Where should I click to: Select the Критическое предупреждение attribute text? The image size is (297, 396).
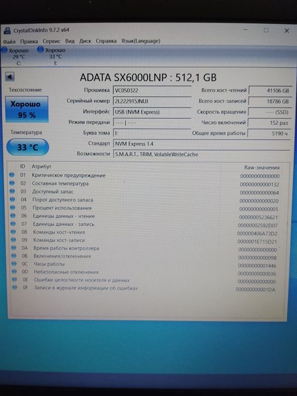point(68,175)
